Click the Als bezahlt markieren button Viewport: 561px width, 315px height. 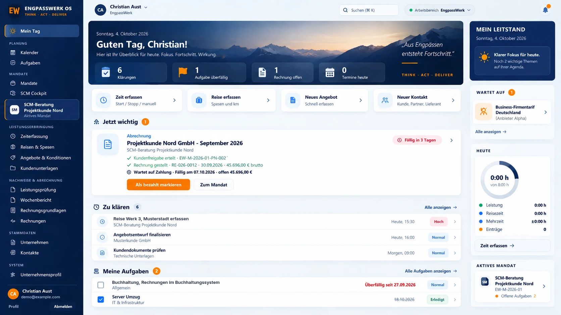158,185
